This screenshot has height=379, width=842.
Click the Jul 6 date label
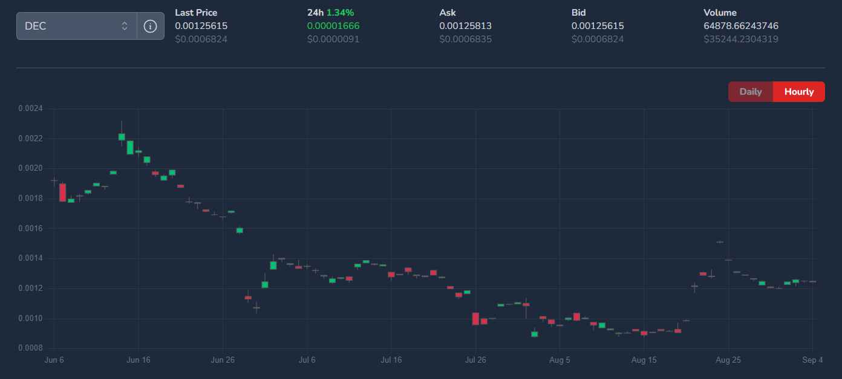tap(307, 360)
